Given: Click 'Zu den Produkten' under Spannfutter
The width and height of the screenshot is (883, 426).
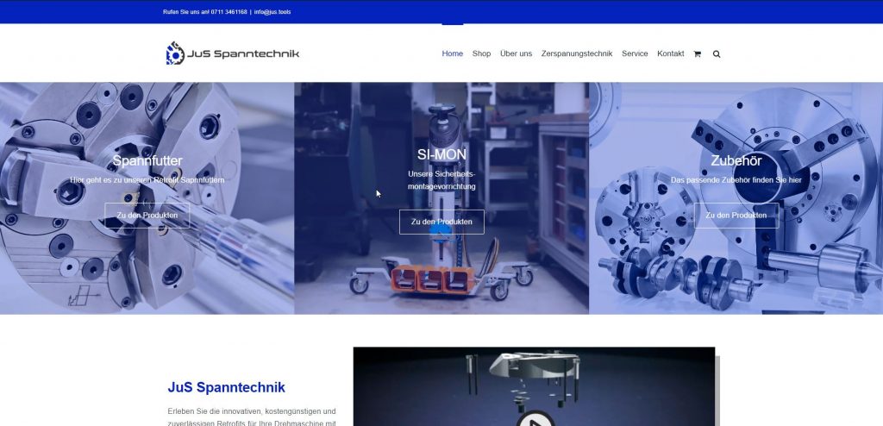Looking at the screenshot, I should [147, 216].
